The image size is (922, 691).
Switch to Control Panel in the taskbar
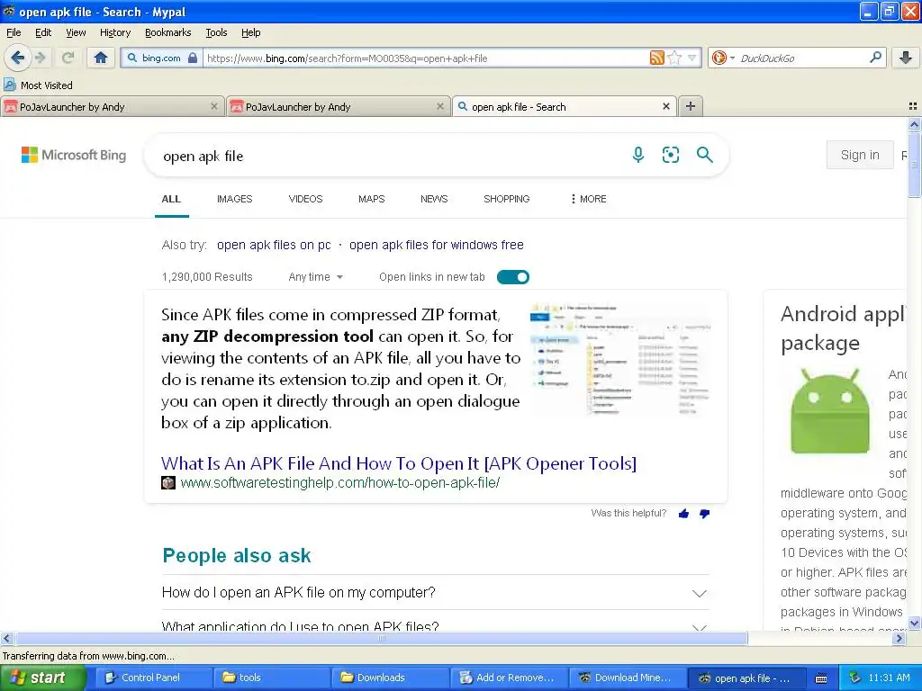pyautogui.click(x=153, y=678)
